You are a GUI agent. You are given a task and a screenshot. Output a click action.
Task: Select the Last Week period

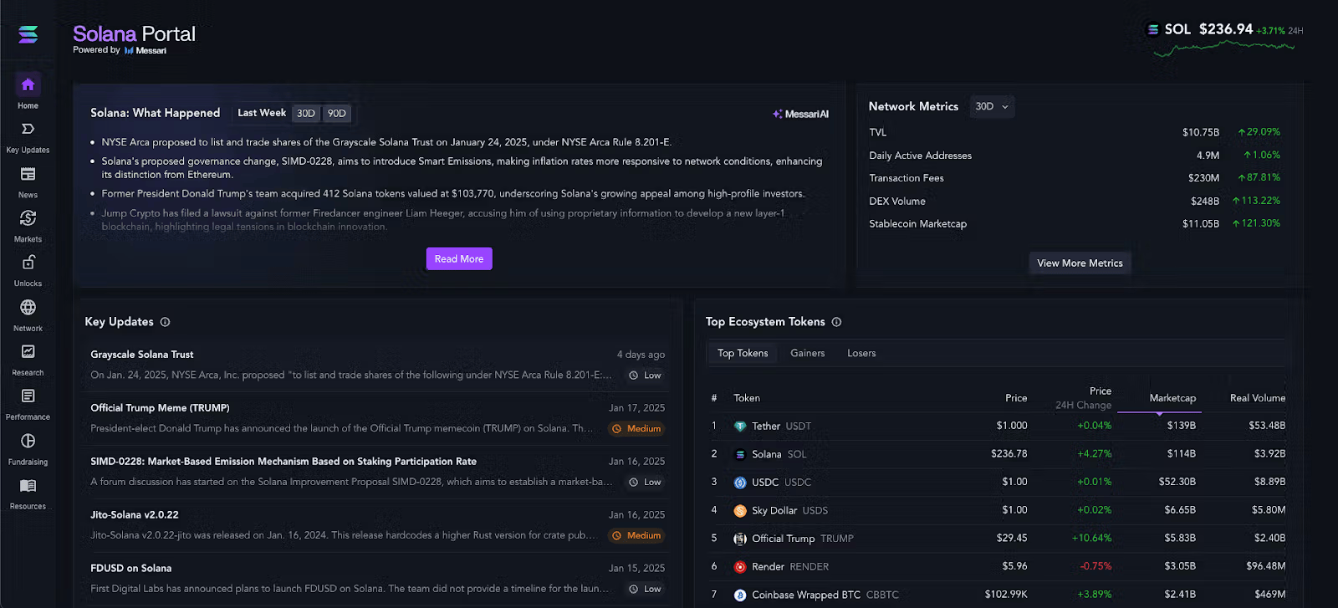point(262,113)
